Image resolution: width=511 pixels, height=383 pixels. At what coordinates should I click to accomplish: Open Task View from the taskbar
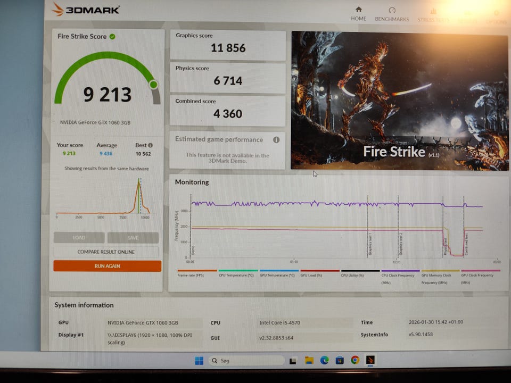pyautogui.click(x=293, y=361)
